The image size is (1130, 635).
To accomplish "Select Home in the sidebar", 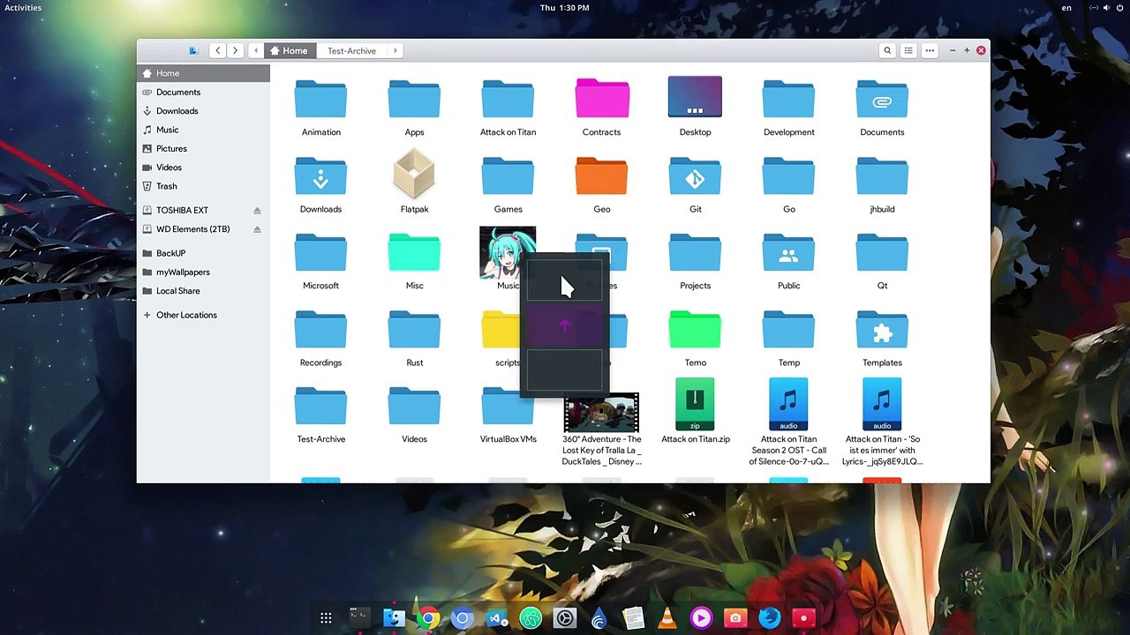I will coord(203,73).
